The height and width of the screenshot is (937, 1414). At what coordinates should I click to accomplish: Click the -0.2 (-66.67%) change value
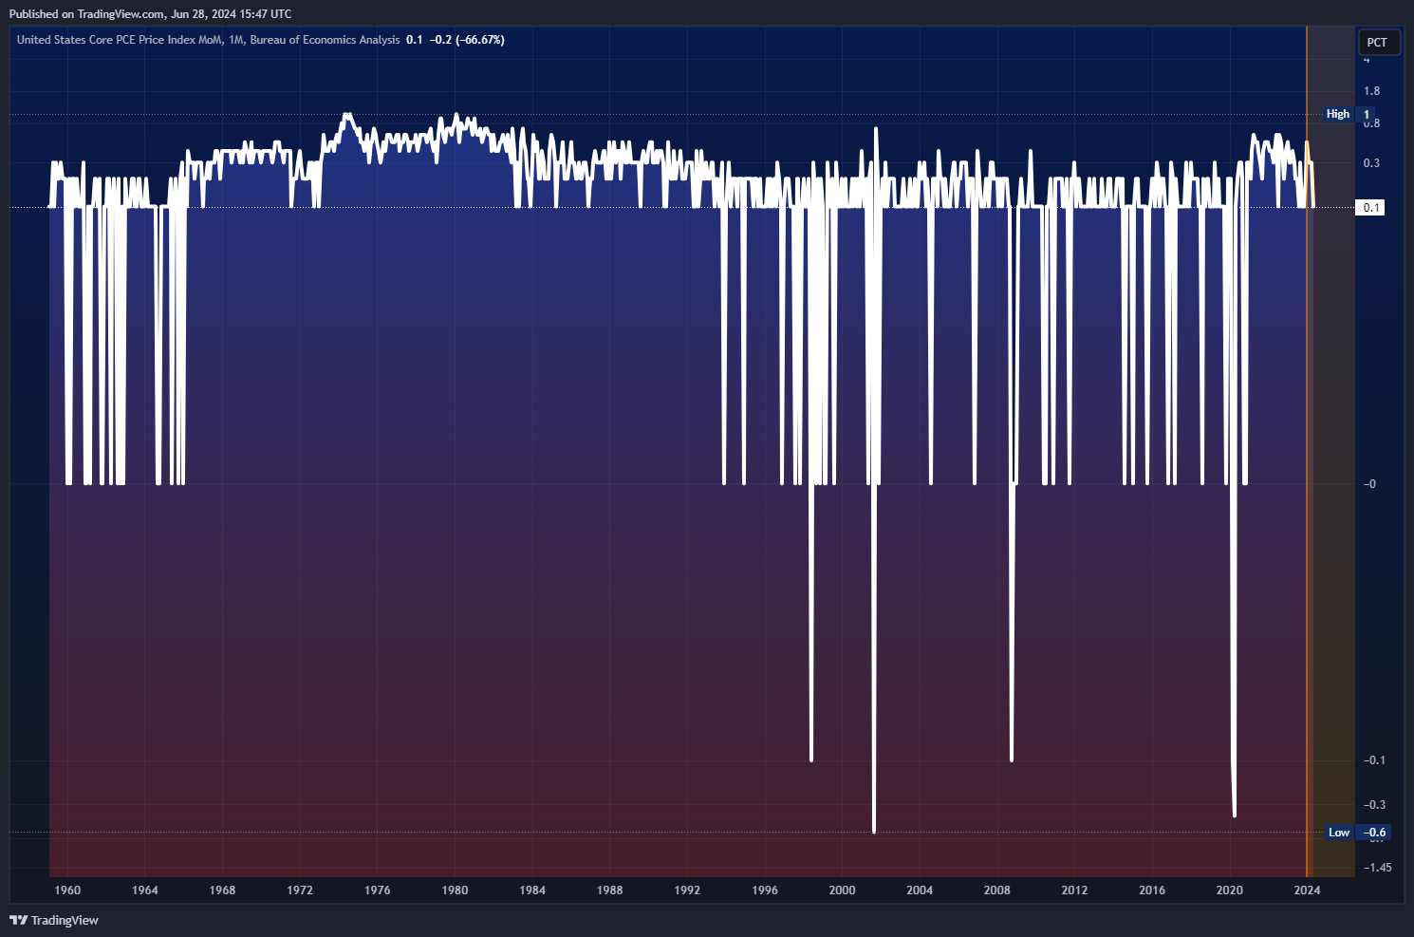(x=467, y=40)
